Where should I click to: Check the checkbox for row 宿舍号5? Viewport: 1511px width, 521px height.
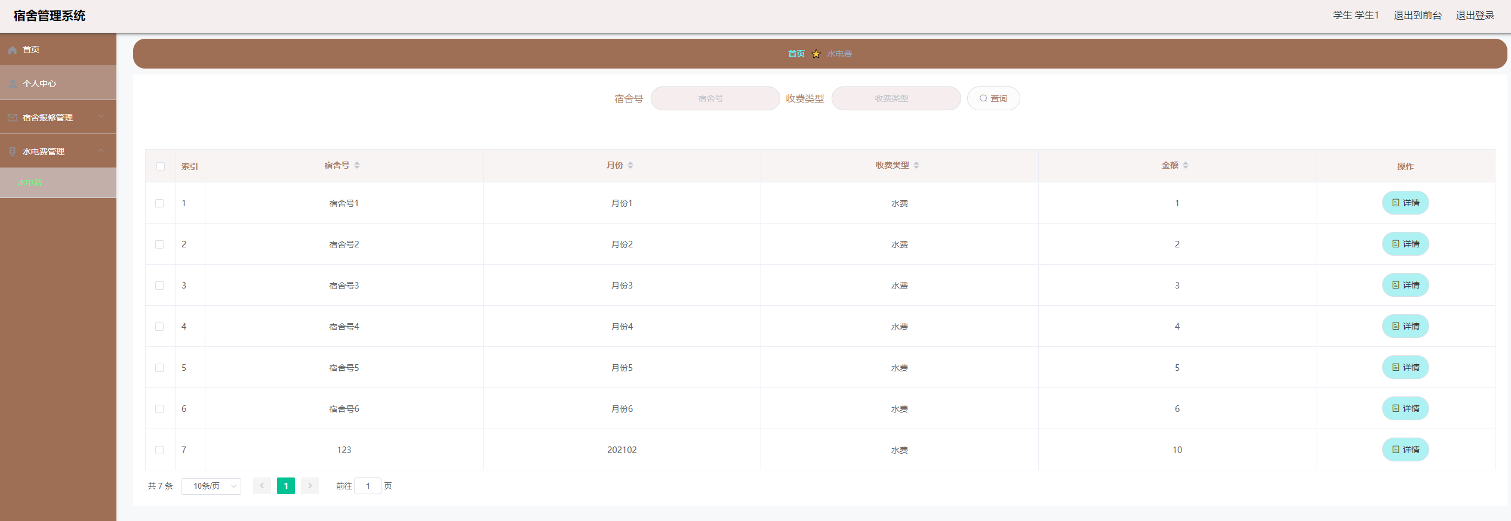click(159, 368)
